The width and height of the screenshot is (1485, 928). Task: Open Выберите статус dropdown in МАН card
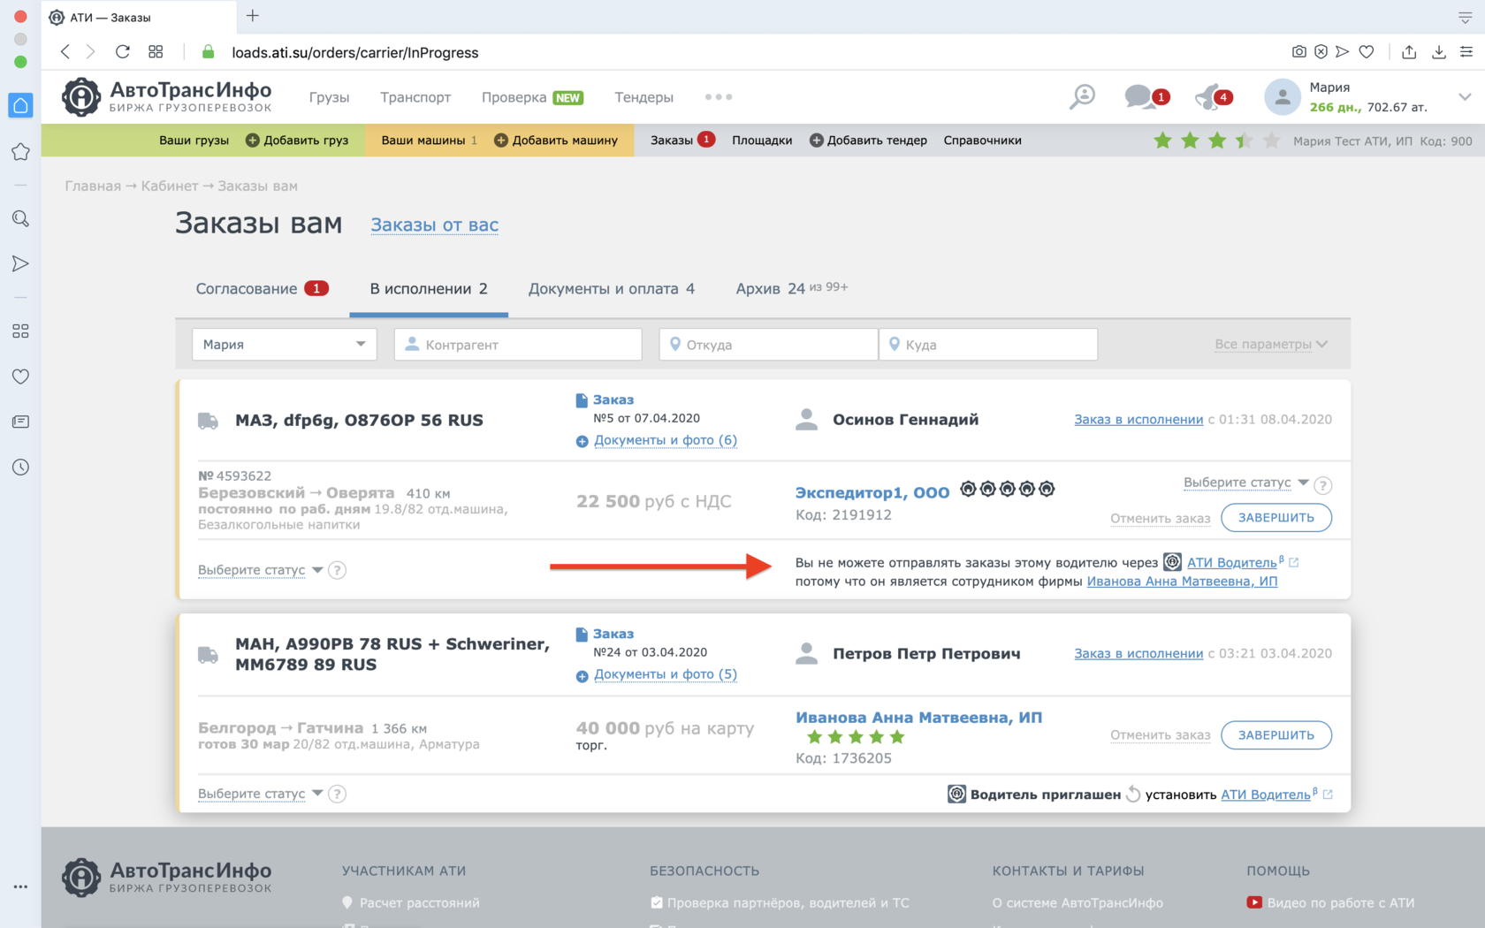click(x=260, y=794)
